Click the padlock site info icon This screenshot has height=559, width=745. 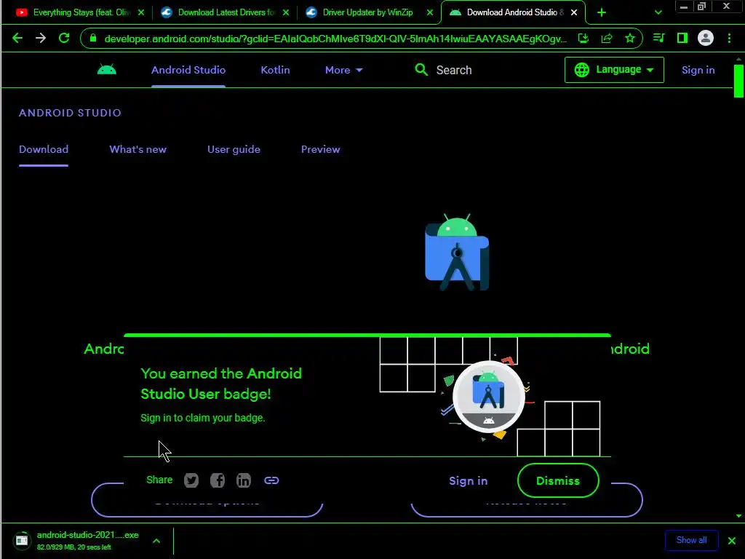pyautogui.click(x=93, y=38)
